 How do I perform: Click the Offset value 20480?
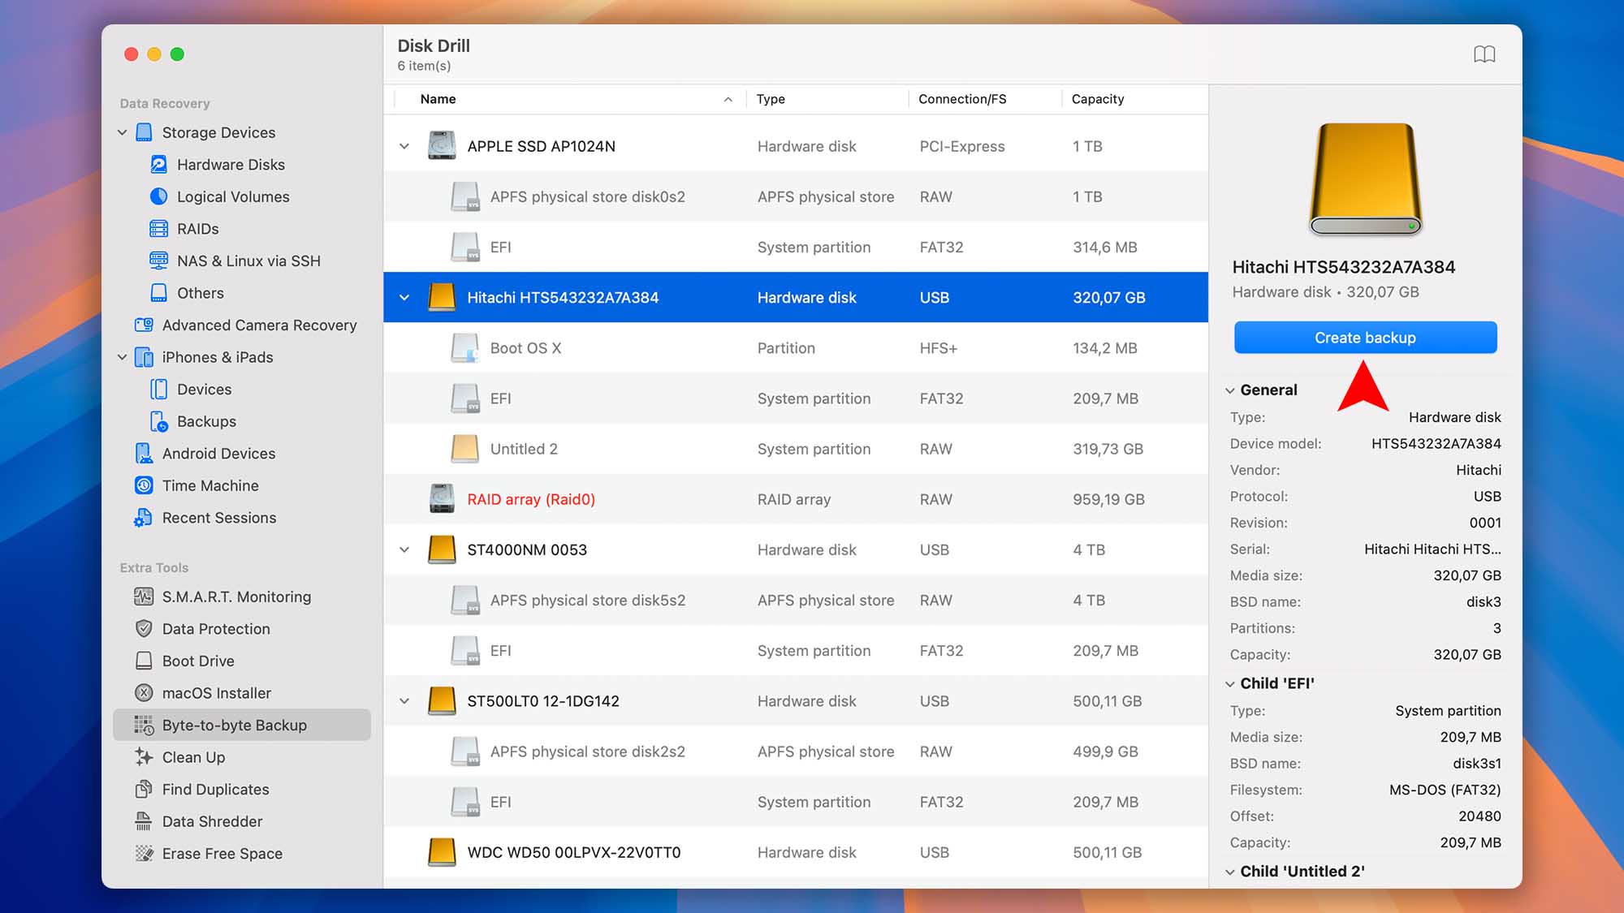1479,816
